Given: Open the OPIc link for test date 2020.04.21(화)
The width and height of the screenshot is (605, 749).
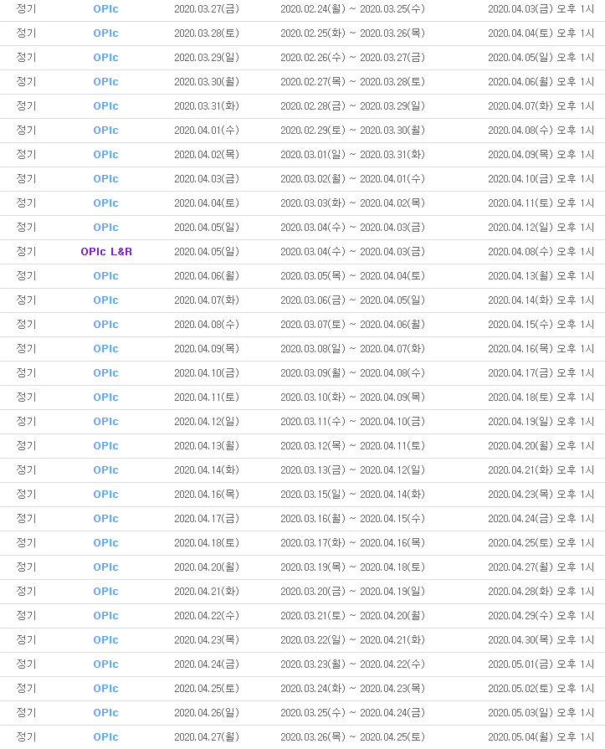Looking at the screenshot, I should [x=105, y=592].
